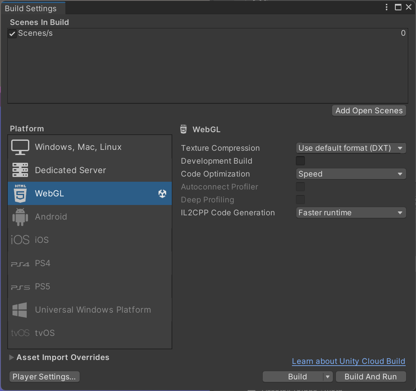
Task: Maximize the Build Settings window
Action: (398, 7)
